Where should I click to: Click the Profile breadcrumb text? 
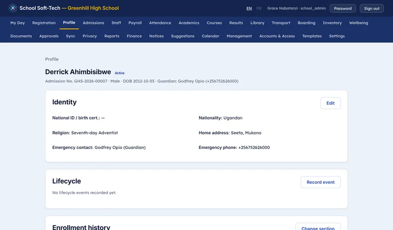click(x=52, y=59)
